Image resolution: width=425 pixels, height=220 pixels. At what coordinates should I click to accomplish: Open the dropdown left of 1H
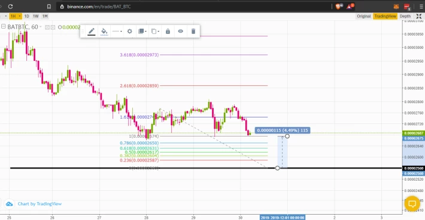pyautogui.click(x=6, y=16)
